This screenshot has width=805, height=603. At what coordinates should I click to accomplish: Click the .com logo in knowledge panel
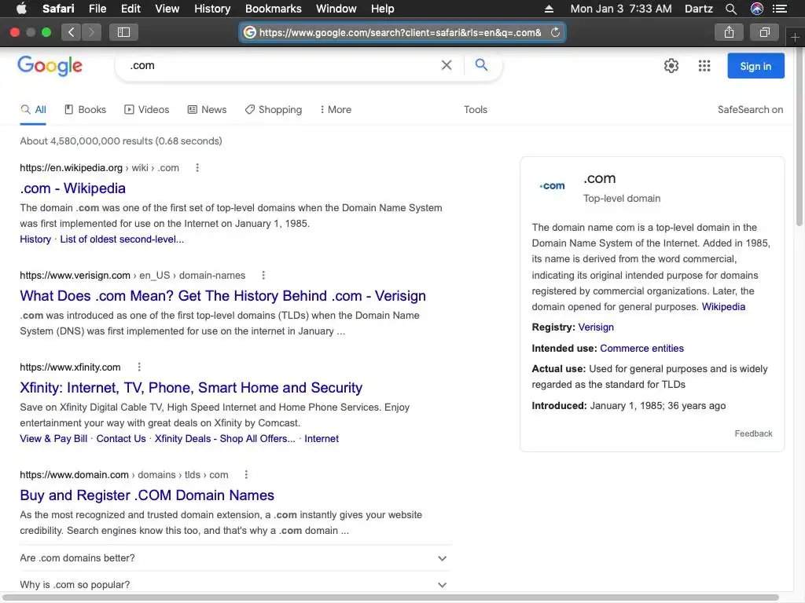[x=552, y=186]
